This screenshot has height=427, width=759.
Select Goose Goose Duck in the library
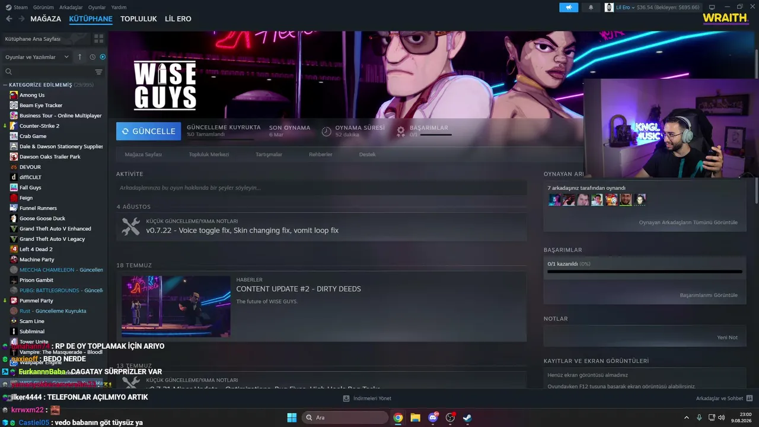42,218
